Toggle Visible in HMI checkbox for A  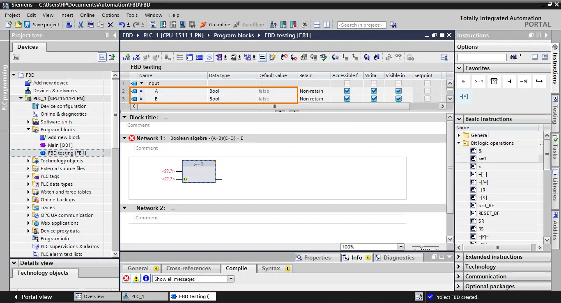pos(398,91)
